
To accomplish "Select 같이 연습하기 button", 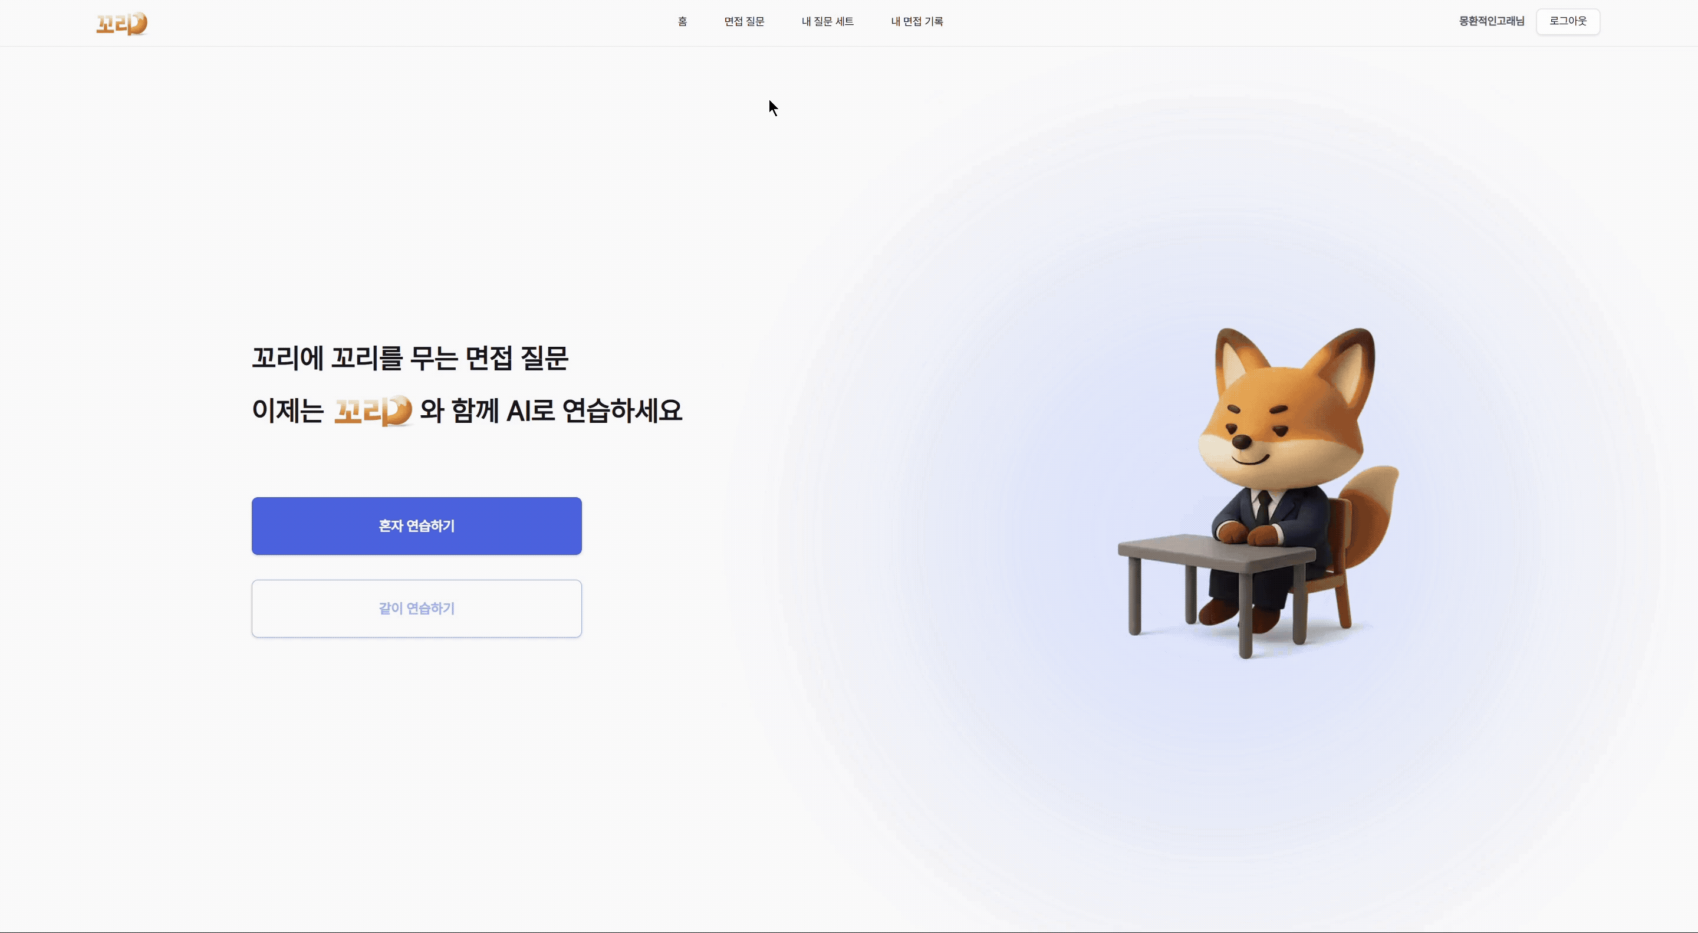I will click(x=417, y=608).
